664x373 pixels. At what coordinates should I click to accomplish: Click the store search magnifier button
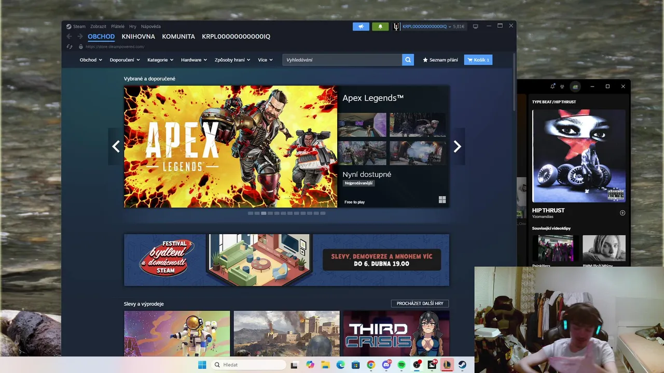(x=409, y=60)
